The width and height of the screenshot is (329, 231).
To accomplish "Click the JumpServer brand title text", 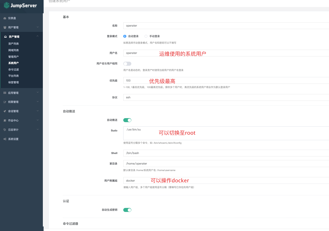I will tap(24, 6).
